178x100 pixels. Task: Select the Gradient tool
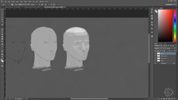click(x=2, y=37)
